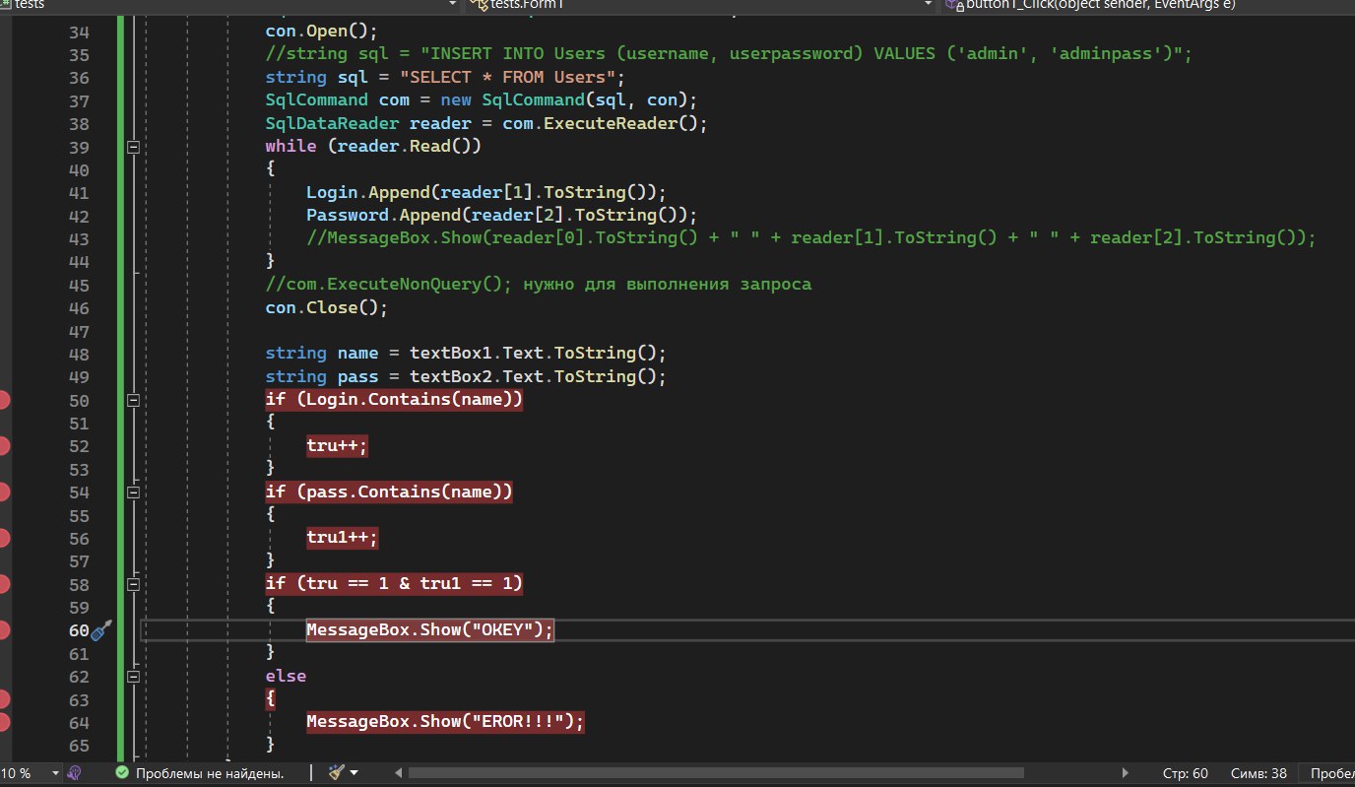Screen dimensions: 1355x787
Task: Collapse the if block at line 50
Action: click(134, 400)
